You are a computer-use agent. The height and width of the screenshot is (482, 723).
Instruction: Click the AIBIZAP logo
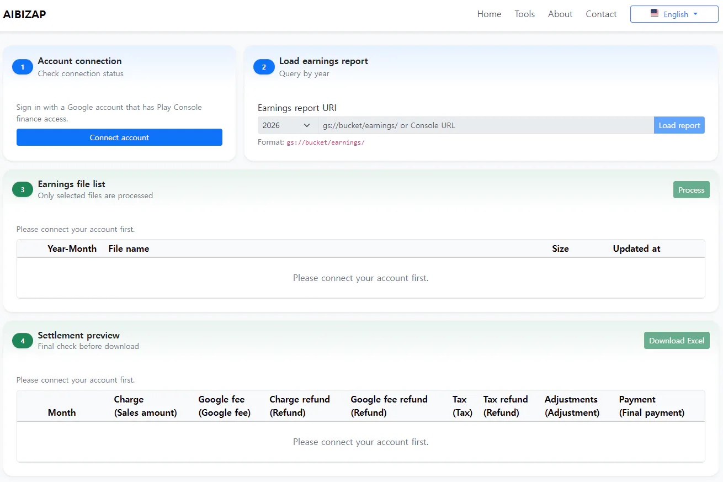[x=25, y=14]
